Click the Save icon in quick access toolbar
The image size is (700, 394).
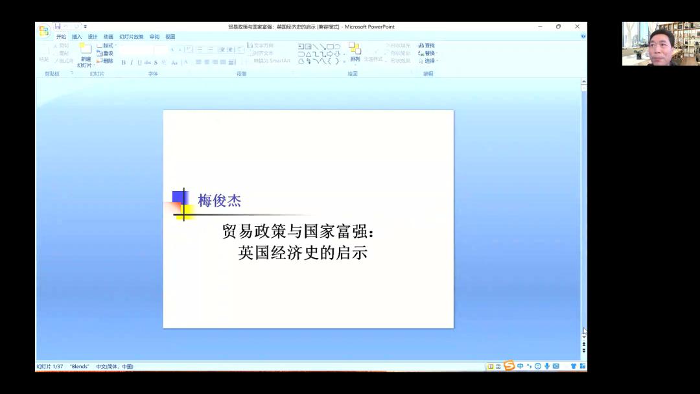pos(58,27)
